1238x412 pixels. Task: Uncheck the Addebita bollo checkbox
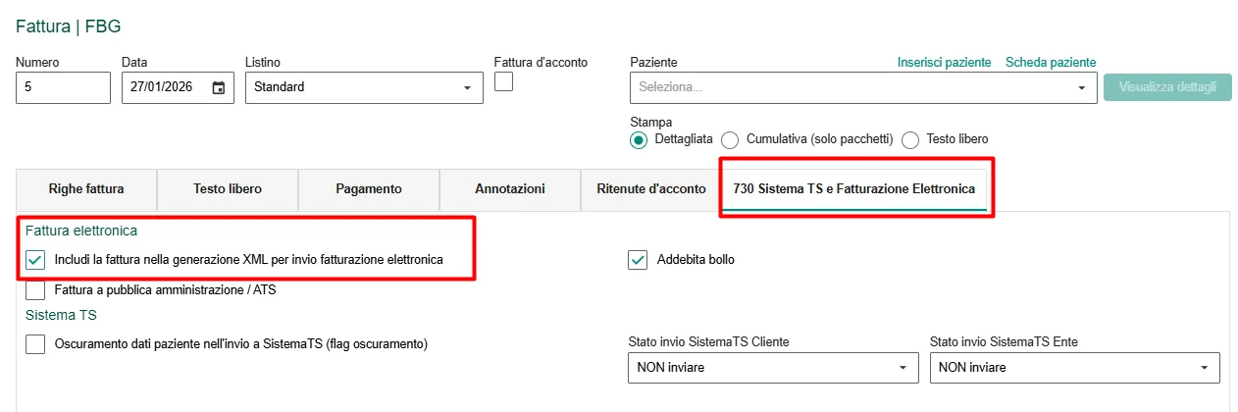coord(639,260)
